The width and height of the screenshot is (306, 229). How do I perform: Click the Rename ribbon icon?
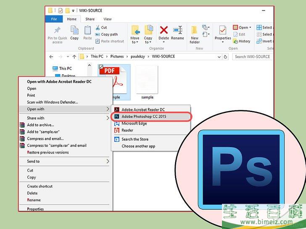(177, 30)
